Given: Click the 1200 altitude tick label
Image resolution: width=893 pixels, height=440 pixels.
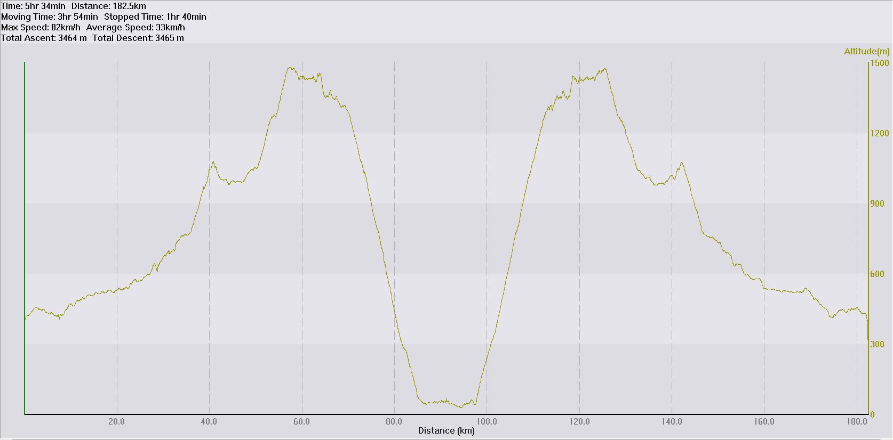Looking at the screenshot, I should pos(879,134).
